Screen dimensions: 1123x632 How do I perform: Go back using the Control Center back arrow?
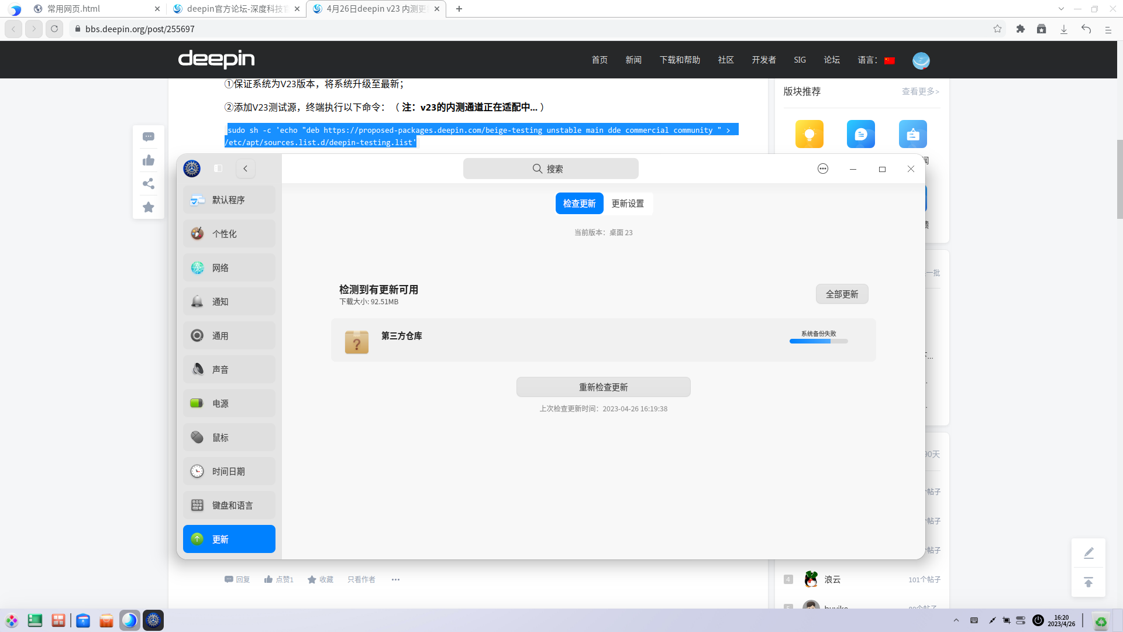click(x=245, y=169)
